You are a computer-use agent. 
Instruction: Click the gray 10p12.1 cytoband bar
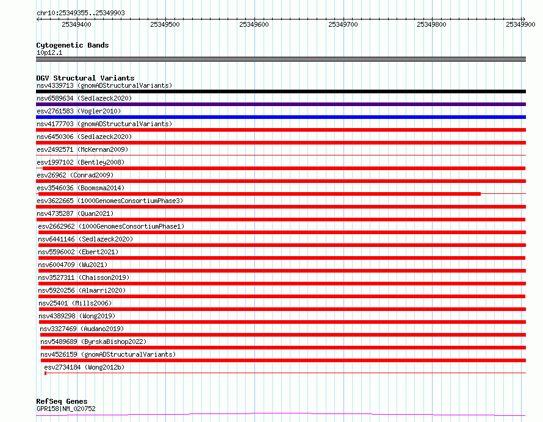click(x=281, y=59)
